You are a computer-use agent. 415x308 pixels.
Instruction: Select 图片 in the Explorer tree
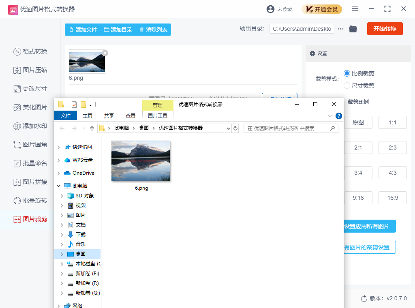click(x=81, y=215)
